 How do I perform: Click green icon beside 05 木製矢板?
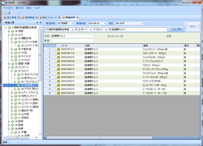pos(15,49)
